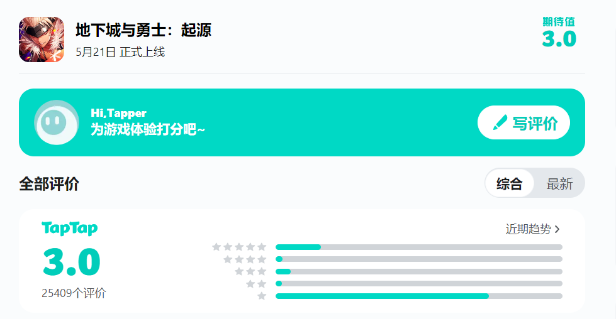Click the single-star rating row star
The height and width of the screenshot is (319, 616).
pyautogui.click(x=262, y=296)
